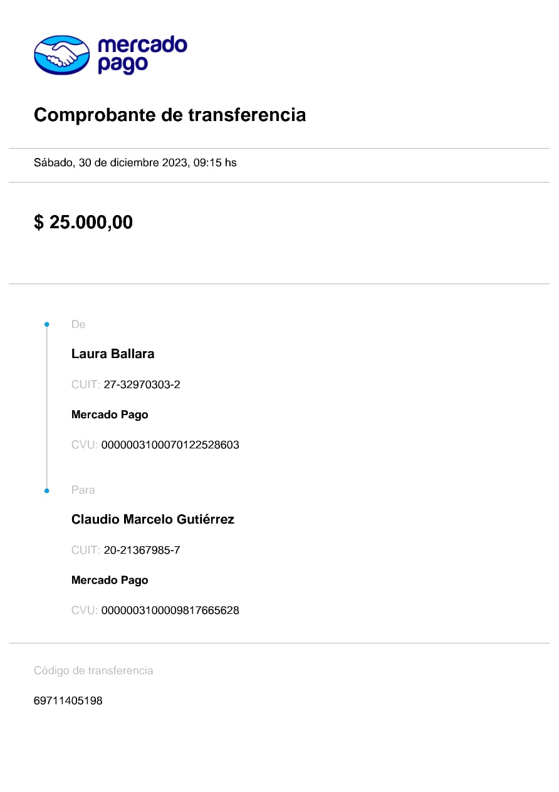Click sender CUIT 27-32970303-2
Screen dimensions: 559x792
[142, 384]
